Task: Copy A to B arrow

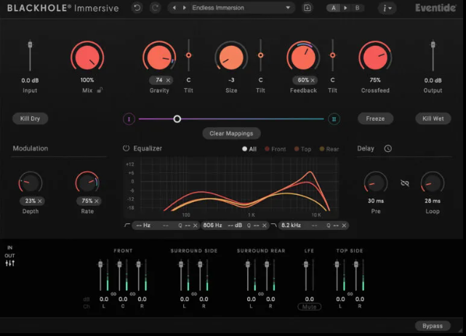Action: click(345, 8)
